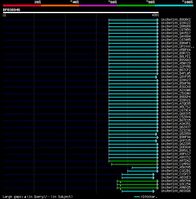196x199 pixels.
Task: Select the UniRef100_Q0E6U4 label
Action: click(x=176, y=147)
